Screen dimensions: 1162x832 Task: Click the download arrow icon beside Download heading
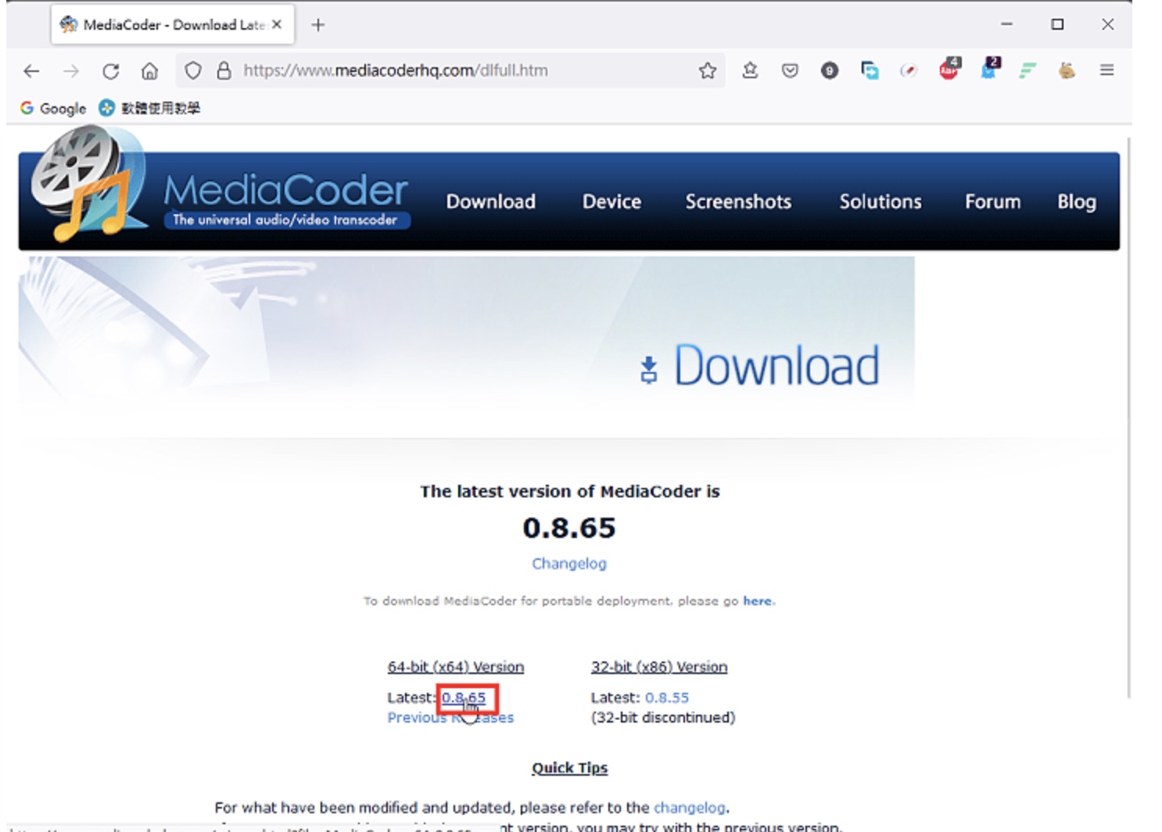click(649, 370)
